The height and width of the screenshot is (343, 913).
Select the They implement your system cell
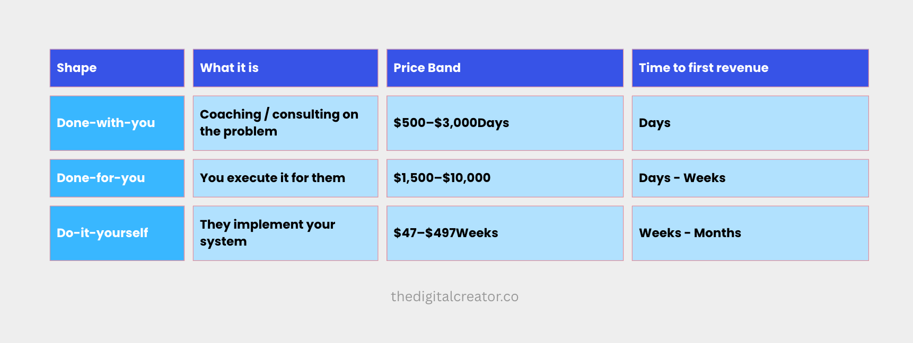coord(285,233)
